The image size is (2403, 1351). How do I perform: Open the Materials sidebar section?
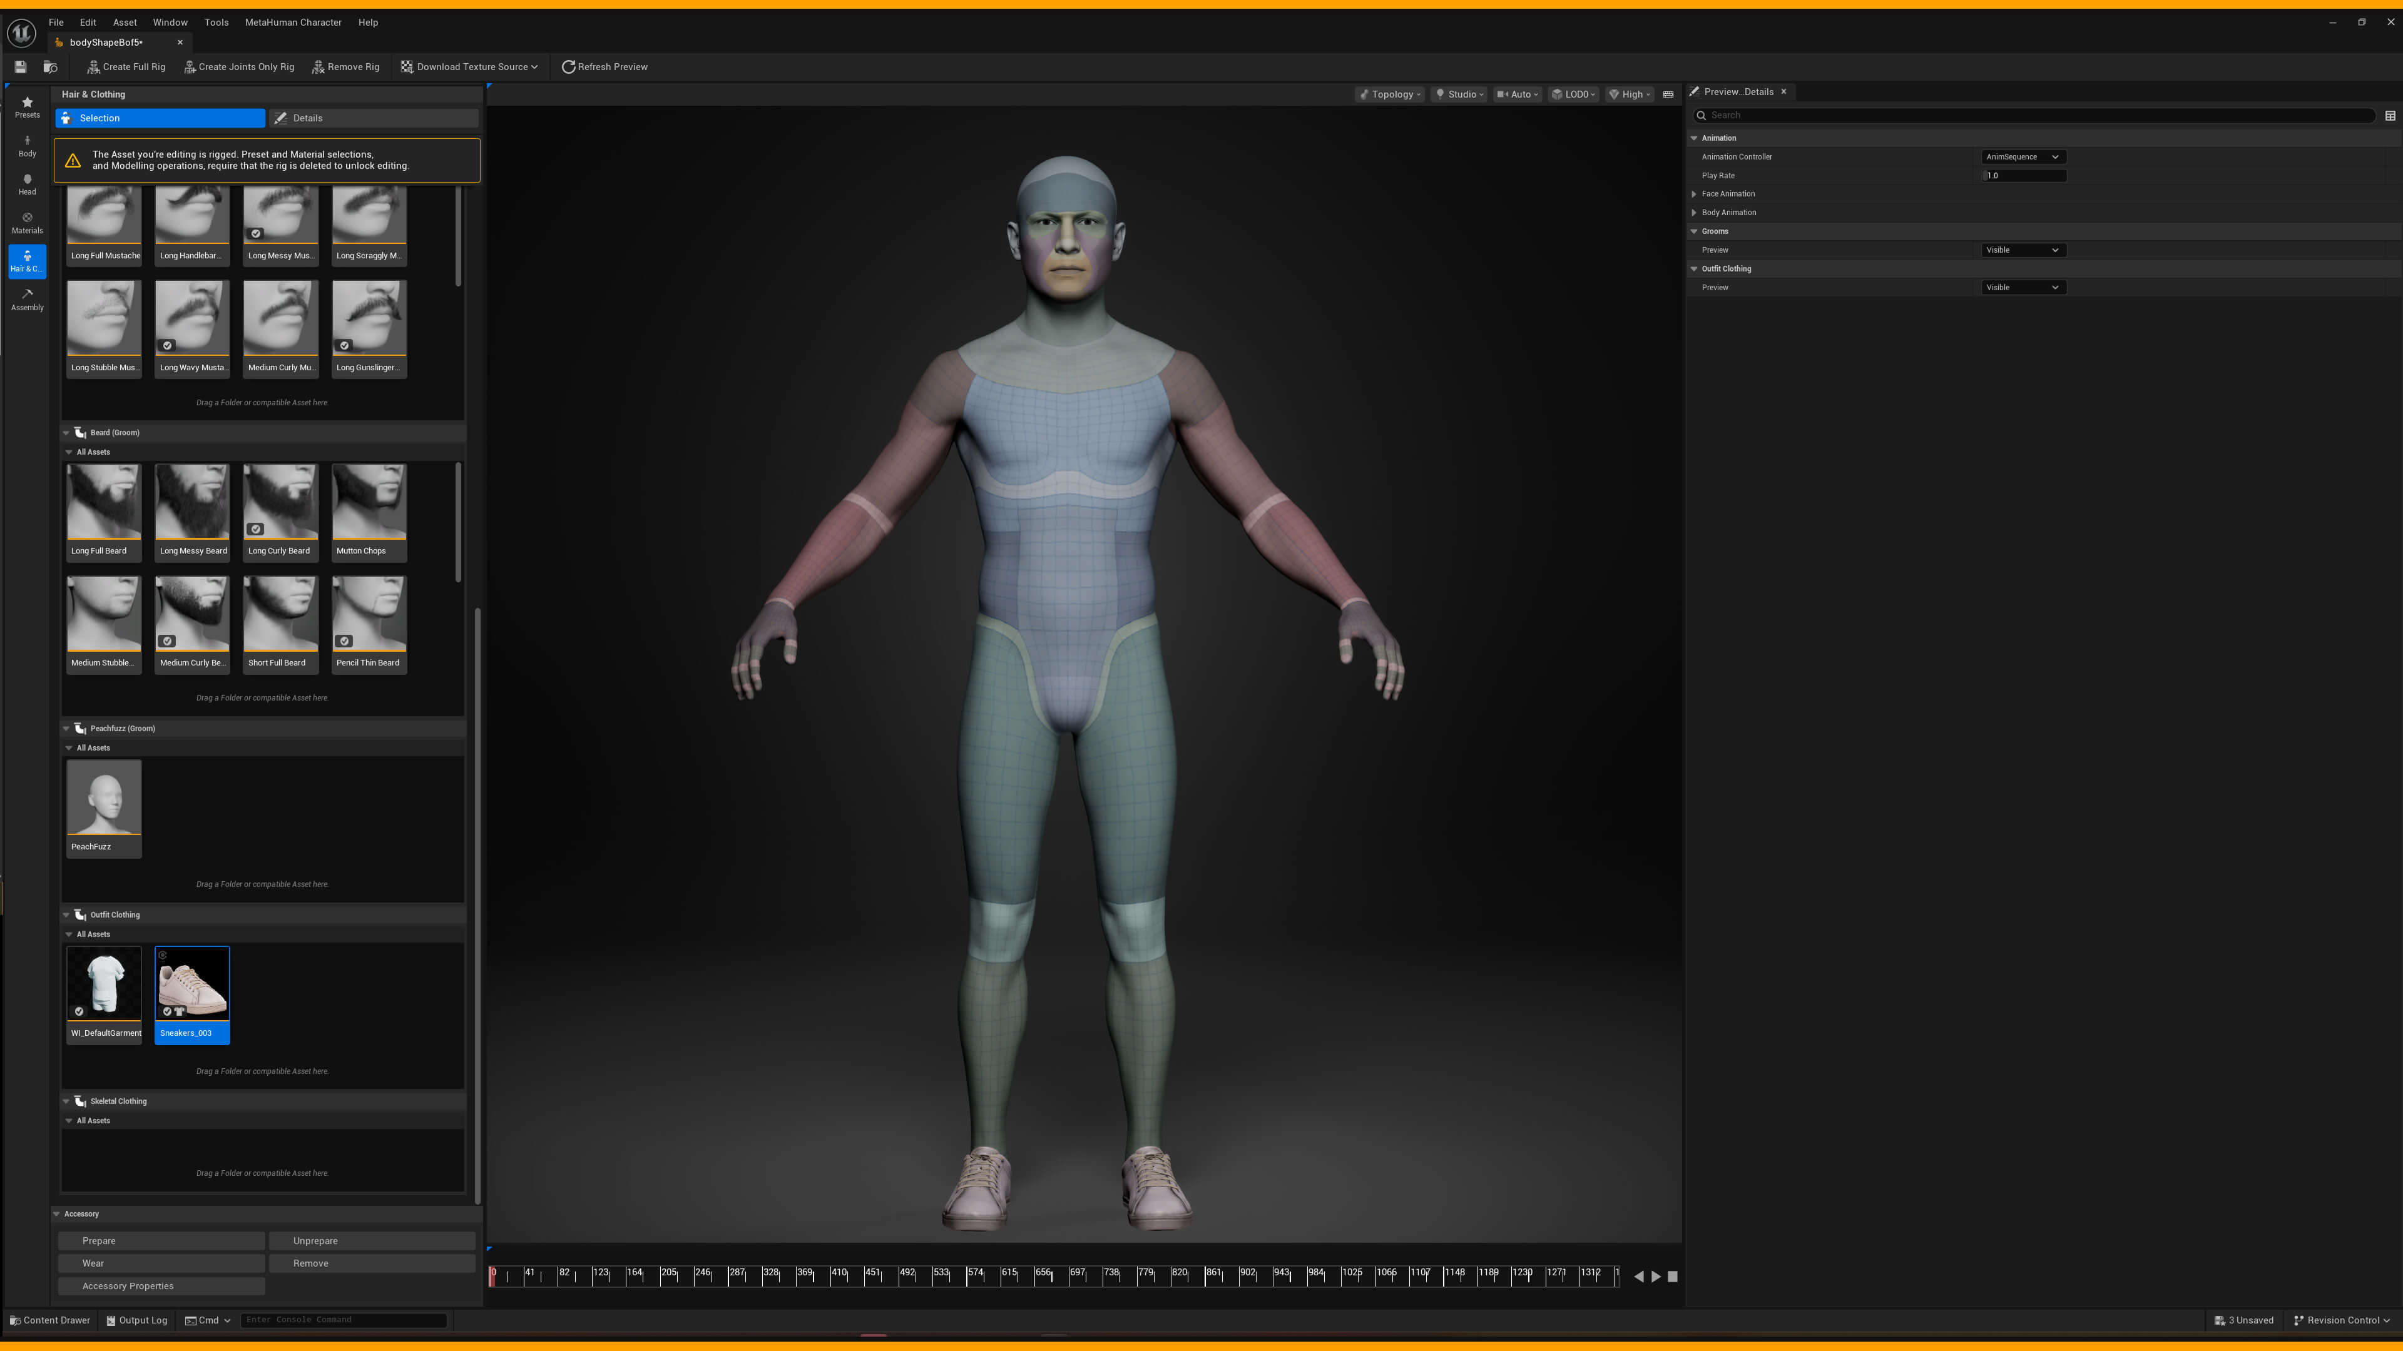point(27,222)
